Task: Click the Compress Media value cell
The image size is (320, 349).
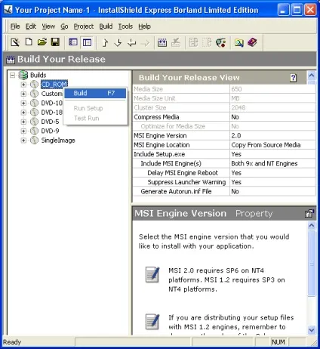Action: pyautogui.click(x=272, y=117)
